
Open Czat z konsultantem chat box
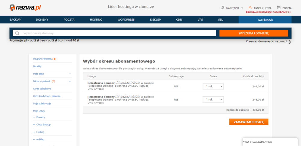(270, 142)
